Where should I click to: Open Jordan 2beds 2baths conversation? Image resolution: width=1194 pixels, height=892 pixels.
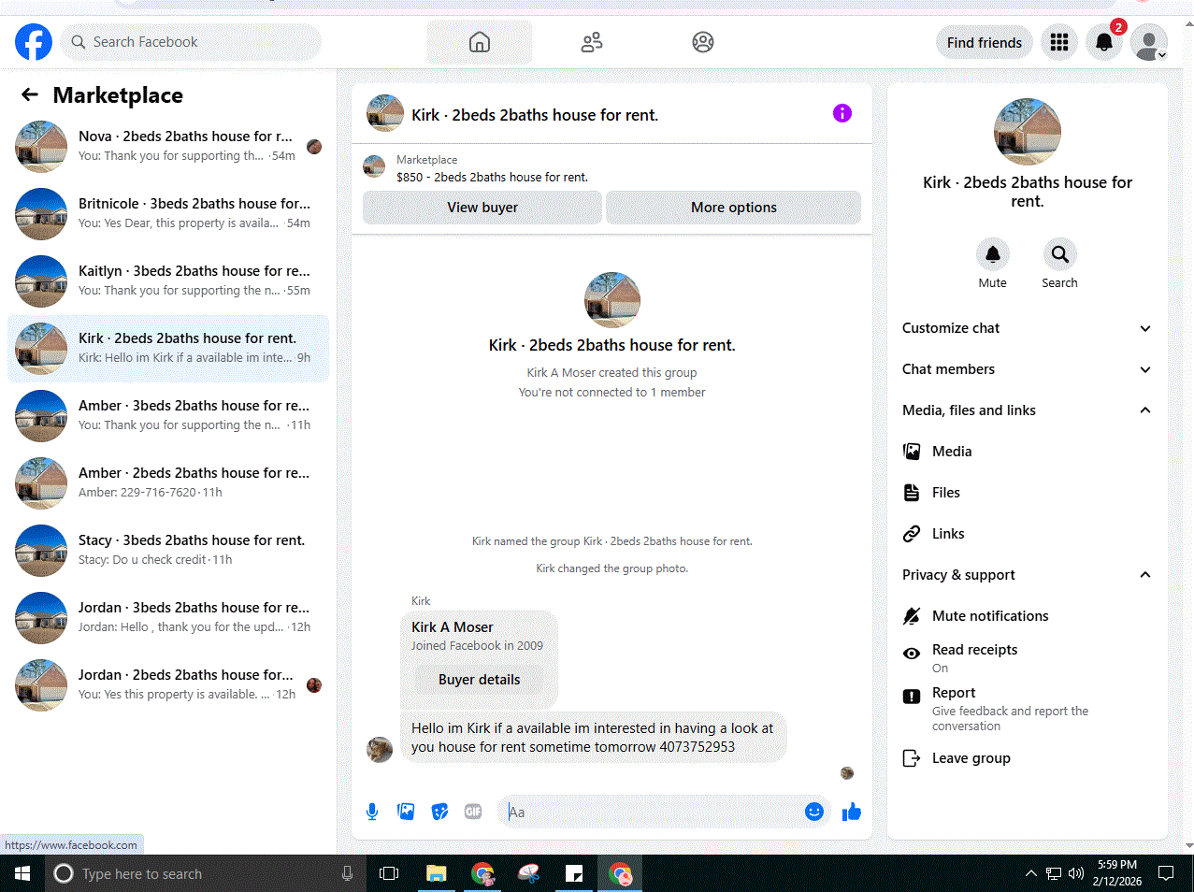[x=168, y=684]
